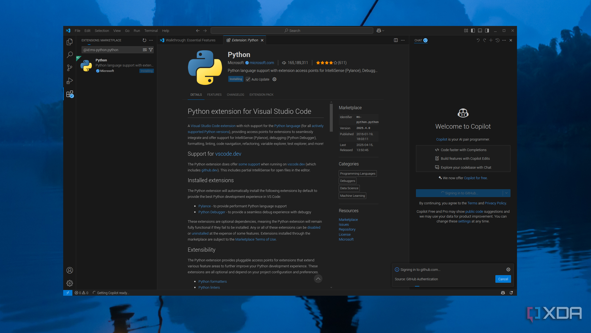Split the editor to the right
The height and width of the screenshot is (333, 591).
tap(396, 40)
